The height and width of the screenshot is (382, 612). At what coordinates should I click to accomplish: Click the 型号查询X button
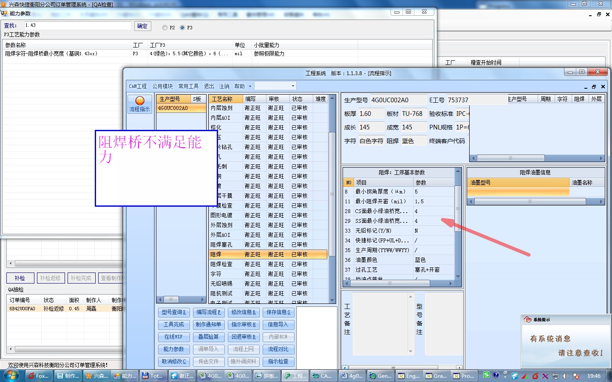click(x=173, y=312)
